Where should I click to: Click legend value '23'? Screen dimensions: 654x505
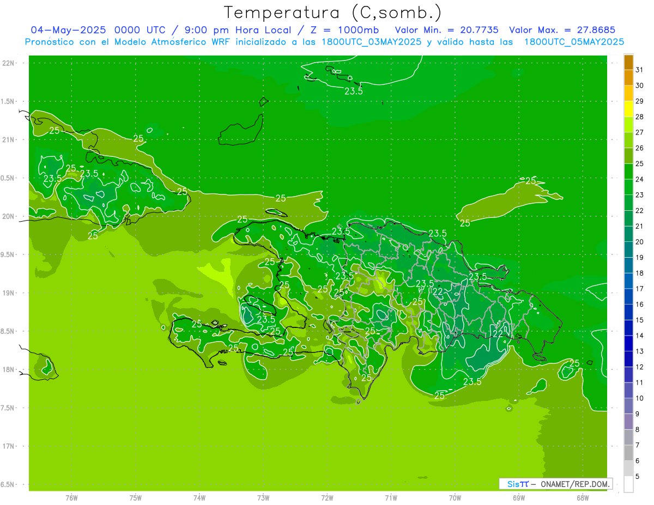639,195
